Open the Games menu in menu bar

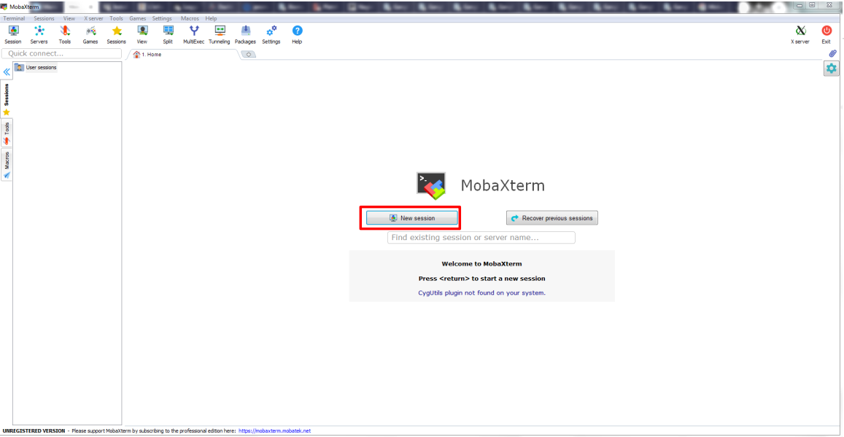[138, 18]
